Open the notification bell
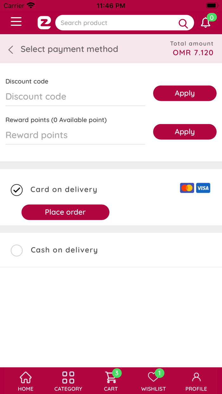This screenshot has width=222, height=394. [x=206, y=23]
